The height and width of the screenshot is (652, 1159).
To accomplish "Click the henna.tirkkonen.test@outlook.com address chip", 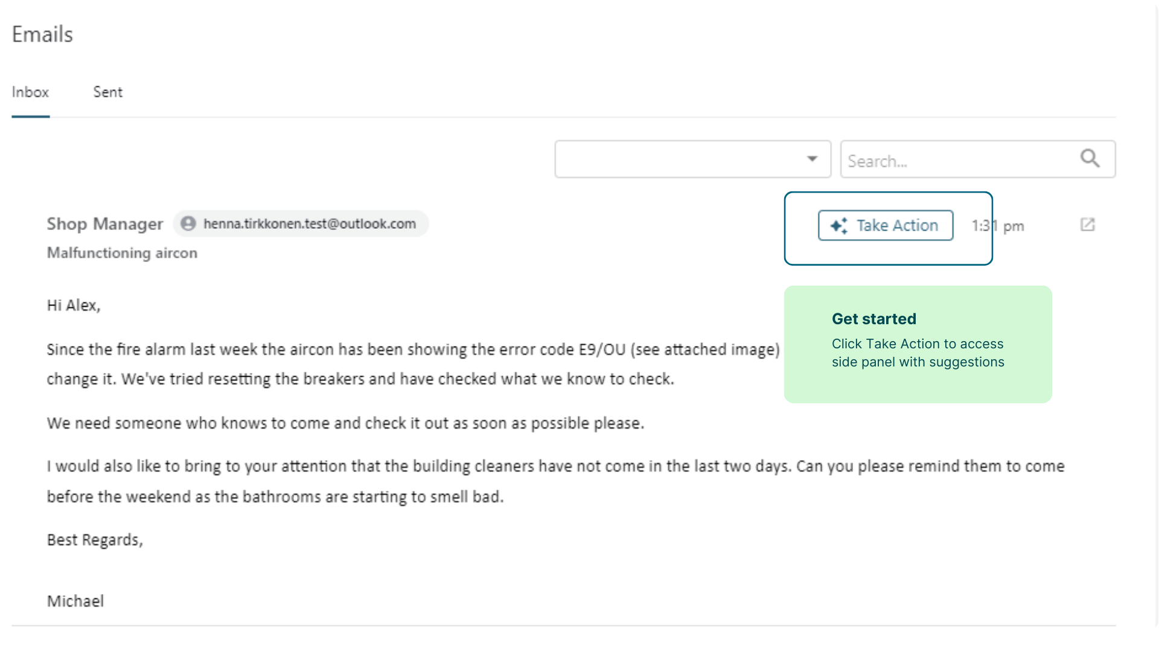I will 309,224.
